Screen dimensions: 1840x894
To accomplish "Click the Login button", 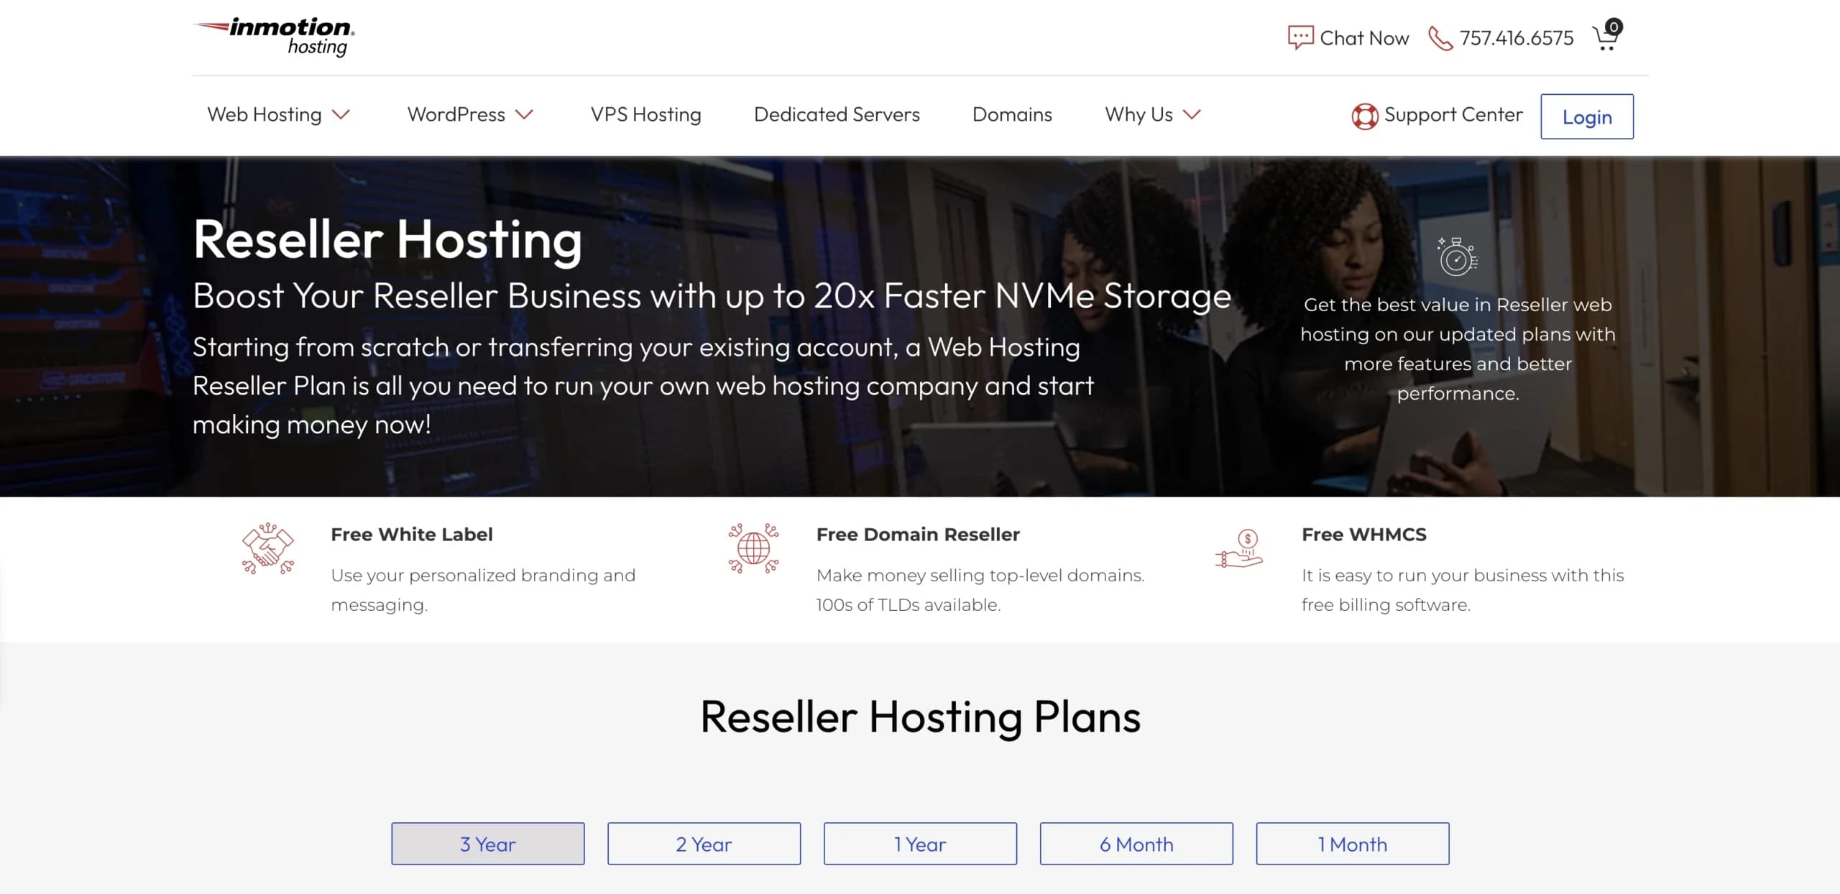I will (1586, 116).
